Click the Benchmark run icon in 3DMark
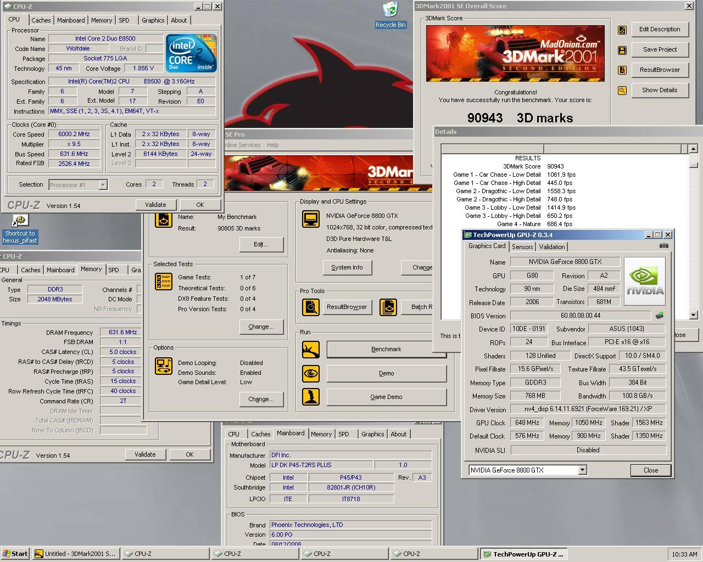 coord(311,350)
